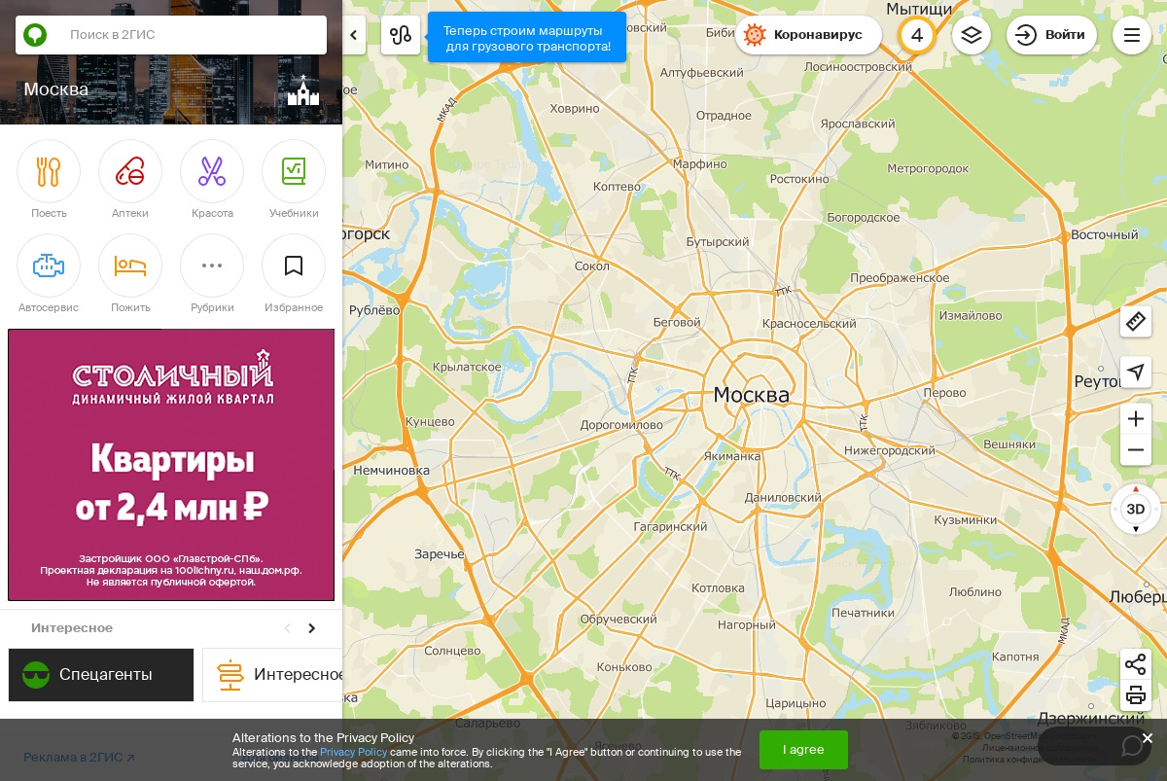Go to previous Интересное cards arrow
The height and width of the screenshot is (781, 1167).
(x=287, y=628)
